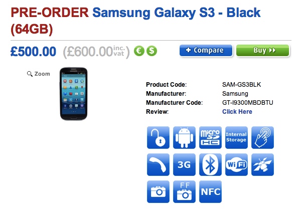The width and height of the screenshot is (301, 213).
Task: Select the Android robot feature icon
Action: (184, 137)
